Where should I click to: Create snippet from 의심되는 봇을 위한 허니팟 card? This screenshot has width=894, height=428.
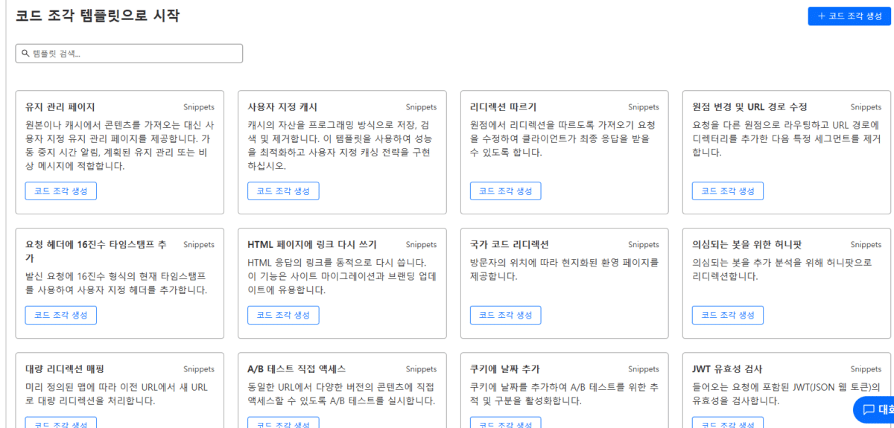(727, 315)
